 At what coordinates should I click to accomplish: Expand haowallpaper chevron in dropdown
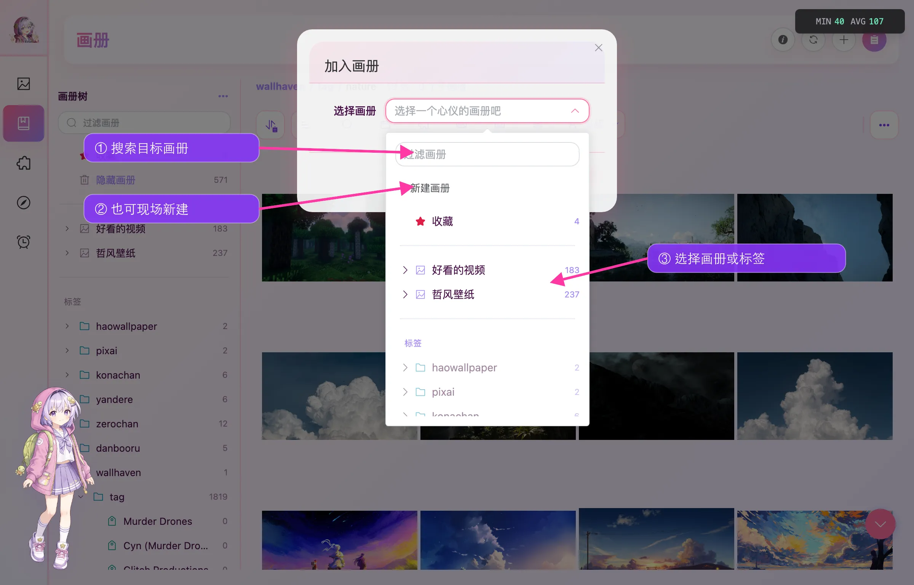[x=405, y=368]
